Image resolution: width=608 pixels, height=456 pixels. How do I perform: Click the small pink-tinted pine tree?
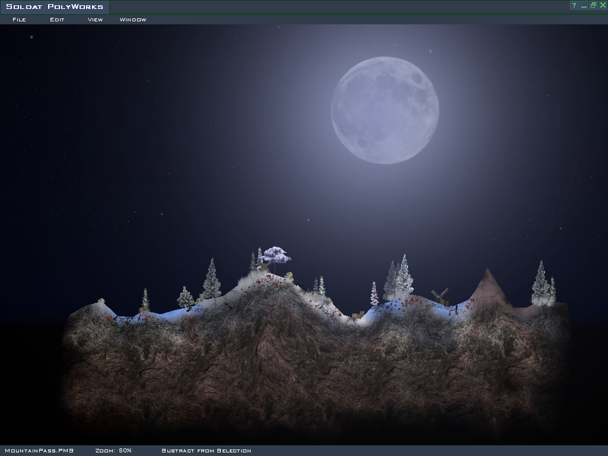374,293
